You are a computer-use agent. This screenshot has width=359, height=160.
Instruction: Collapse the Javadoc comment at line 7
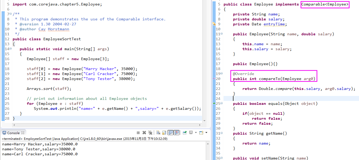[x=11, y=14]
